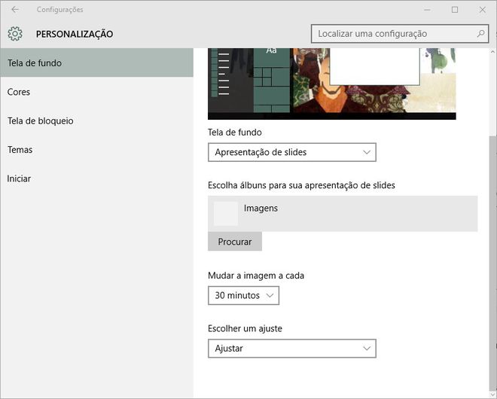The height and width of the screenshot is (399, 497).
Task: Open the 'Cores' section
Action: click(96, 92)
